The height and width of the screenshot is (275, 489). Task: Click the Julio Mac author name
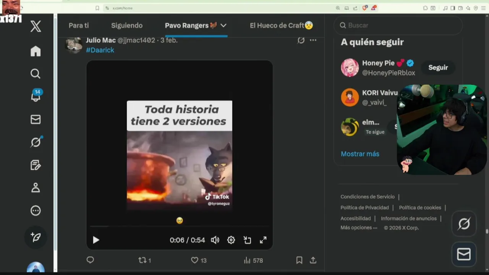pyautogui.click(x=101, y=40)
